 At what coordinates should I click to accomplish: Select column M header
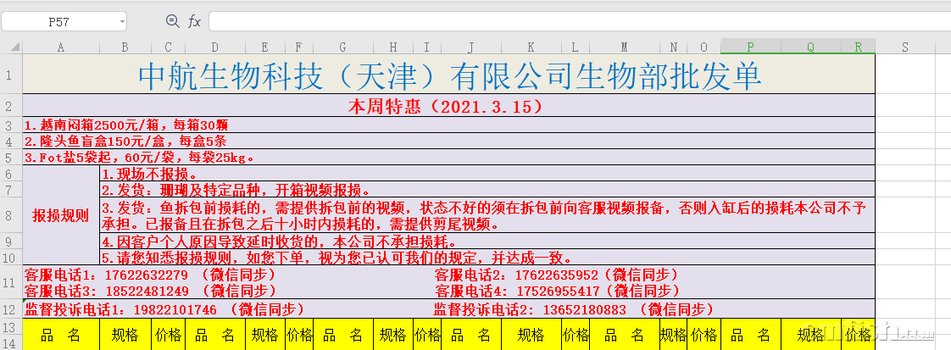click(x=624, y=47)
